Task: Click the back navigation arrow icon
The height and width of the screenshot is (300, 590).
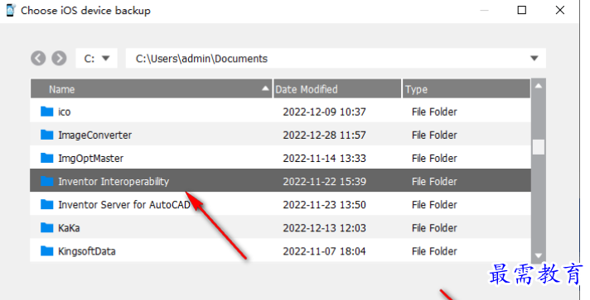Action: pyautogui.click(x=38, y=58)
